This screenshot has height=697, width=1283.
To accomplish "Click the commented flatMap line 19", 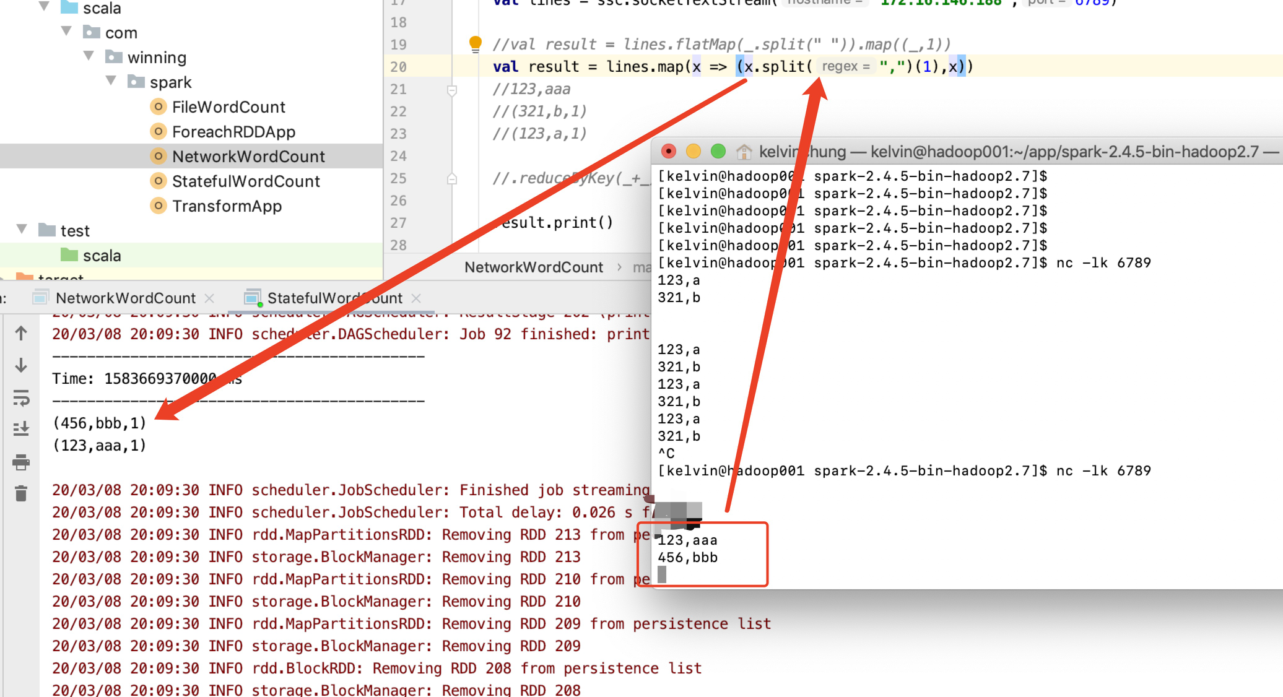I will click(x=721, y=45).
